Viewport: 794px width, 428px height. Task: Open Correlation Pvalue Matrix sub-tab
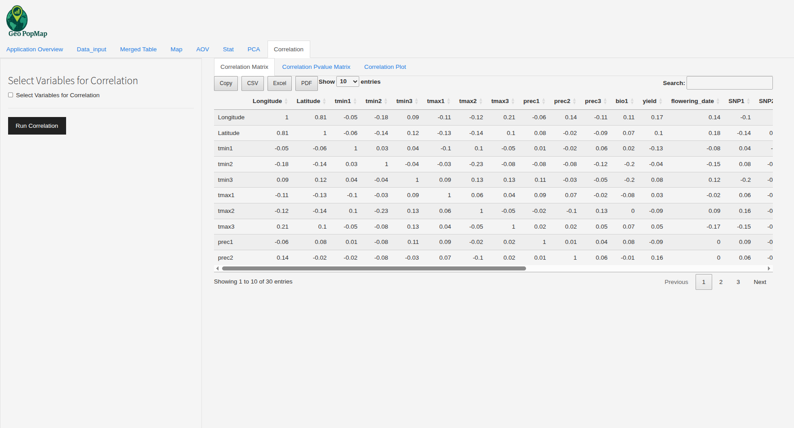coord(316,67)
